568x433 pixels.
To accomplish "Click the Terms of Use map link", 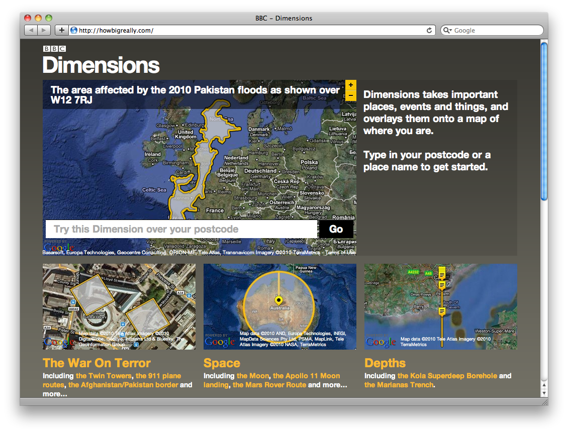I will click(340, 252).
